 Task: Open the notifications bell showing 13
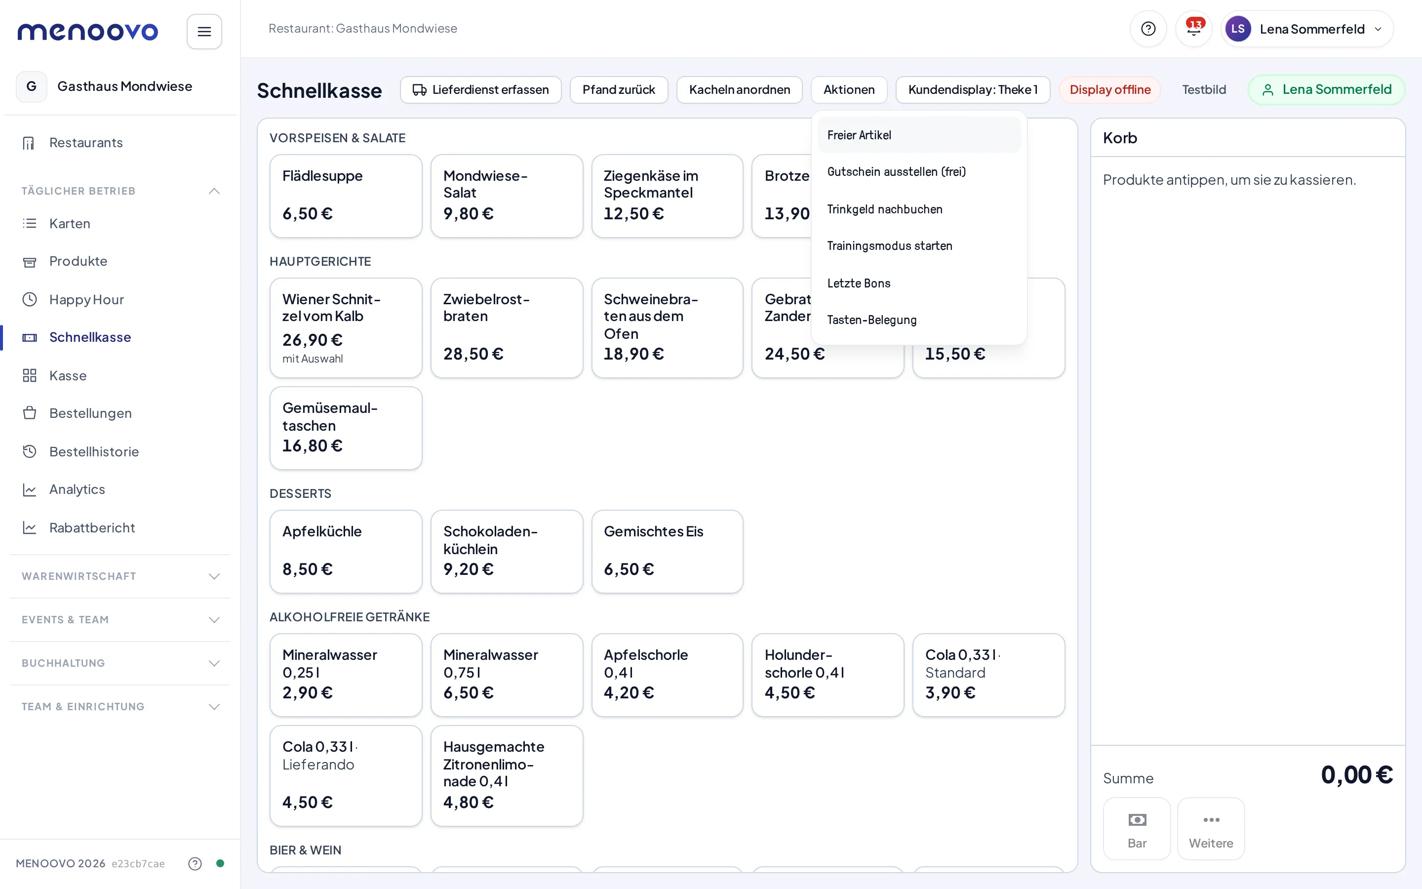[x=1193, y=29]
